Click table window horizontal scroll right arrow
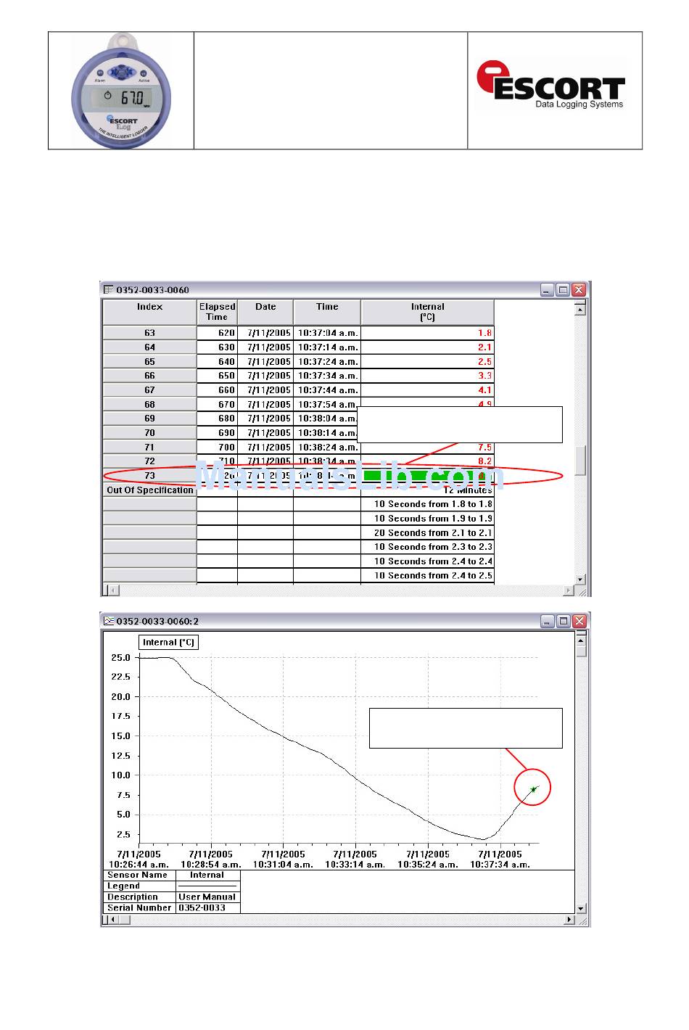This screenshot has height=1030, width=689. click(x=569, y=590)
